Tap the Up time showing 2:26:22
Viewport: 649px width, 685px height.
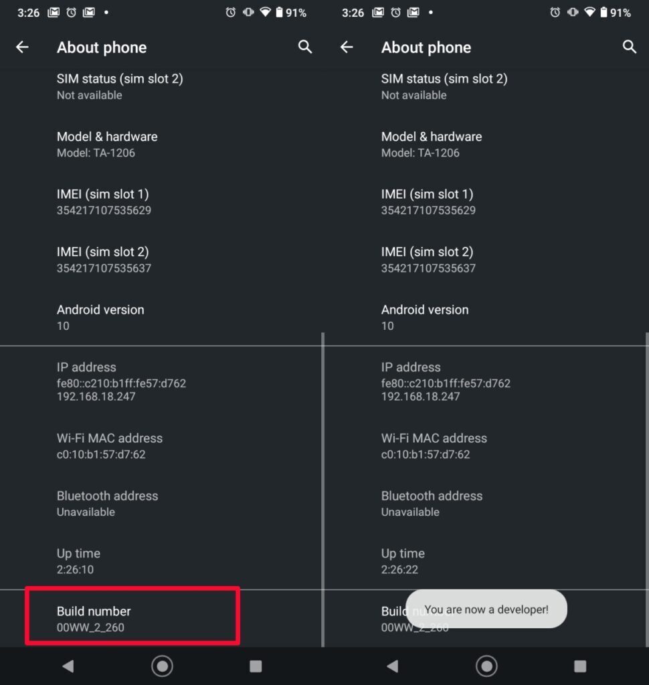402,561
